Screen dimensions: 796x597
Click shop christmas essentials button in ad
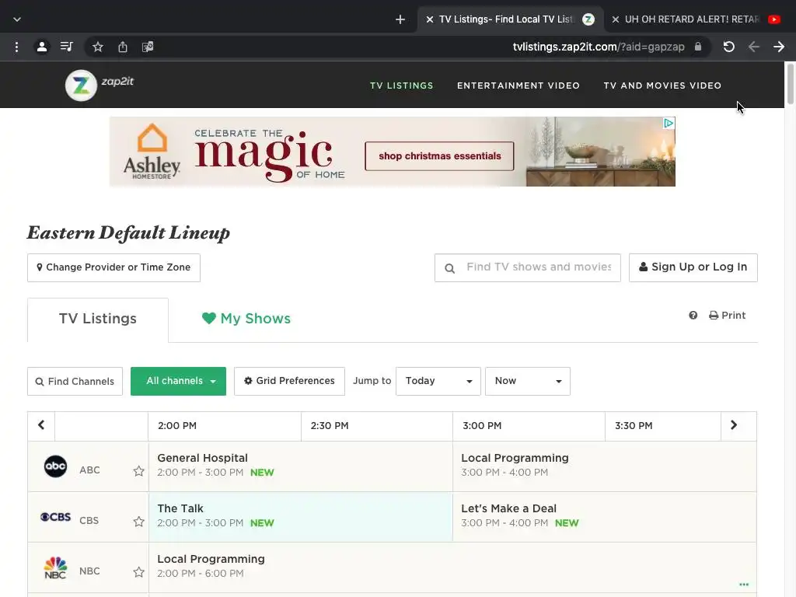pos(440,156)
